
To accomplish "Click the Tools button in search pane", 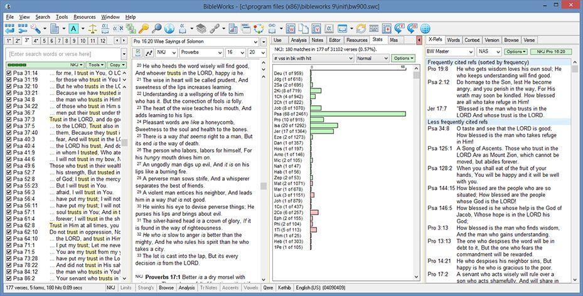I will click(x=96, y=65).
